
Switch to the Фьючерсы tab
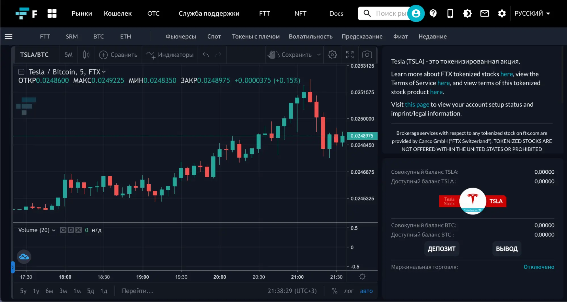pyautogui.click(x=181, y=37)
